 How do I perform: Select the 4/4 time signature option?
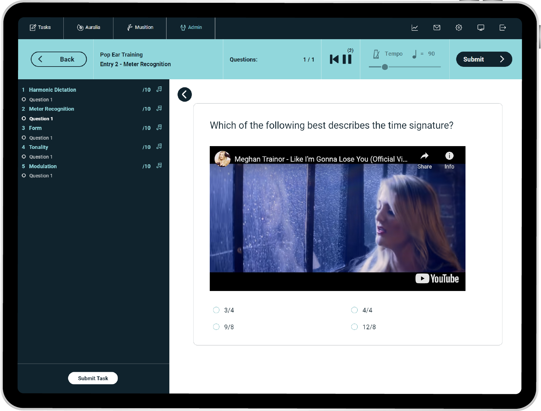click(355, 310)
